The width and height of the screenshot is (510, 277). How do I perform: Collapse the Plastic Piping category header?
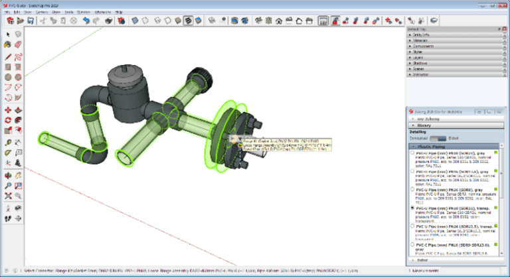pos(454,146)
